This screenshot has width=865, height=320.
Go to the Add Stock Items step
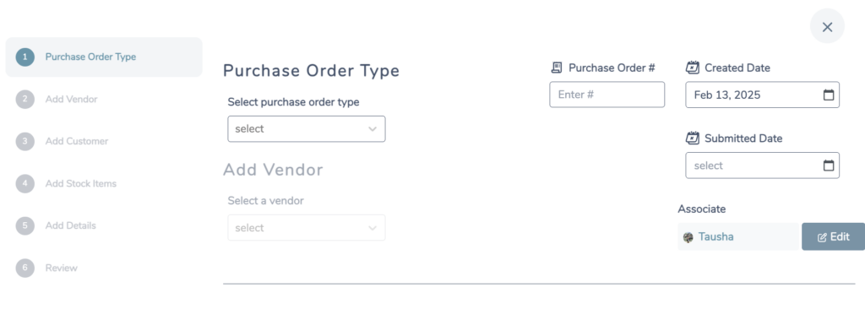tap(80, 183)
